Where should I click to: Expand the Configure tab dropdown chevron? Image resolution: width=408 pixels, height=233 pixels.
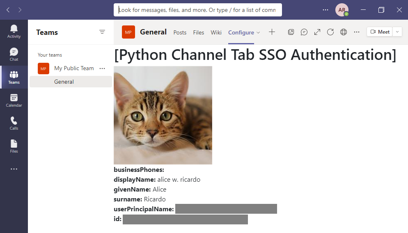pos(258,32)
